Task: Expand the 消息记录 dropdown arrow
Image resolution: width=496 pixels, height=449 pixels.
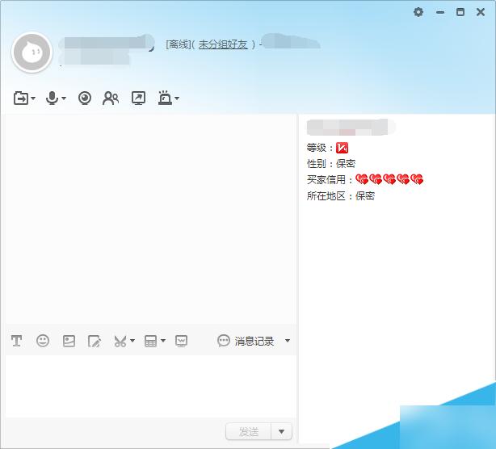Action: pos(288,341)
